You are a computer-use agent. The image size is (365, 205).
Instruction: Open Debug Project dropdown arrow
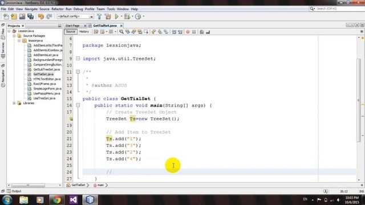[132, 17]
